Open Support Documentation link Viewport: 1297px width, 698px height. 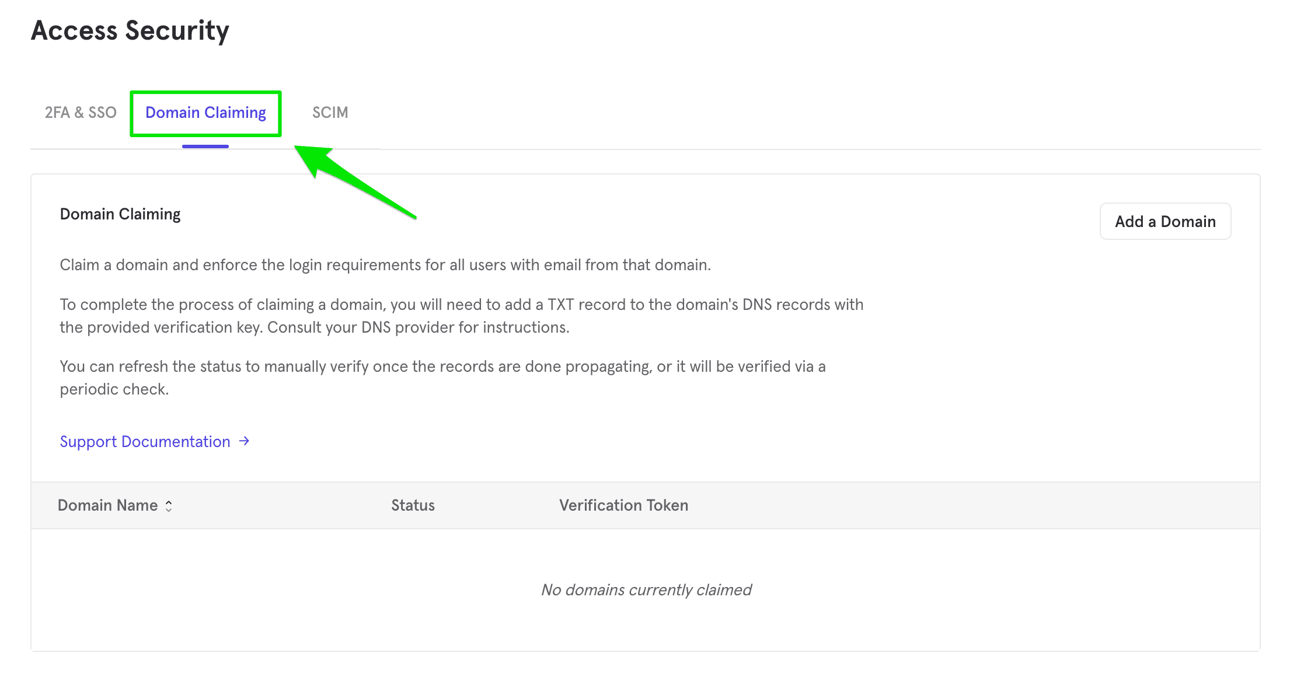156,441
